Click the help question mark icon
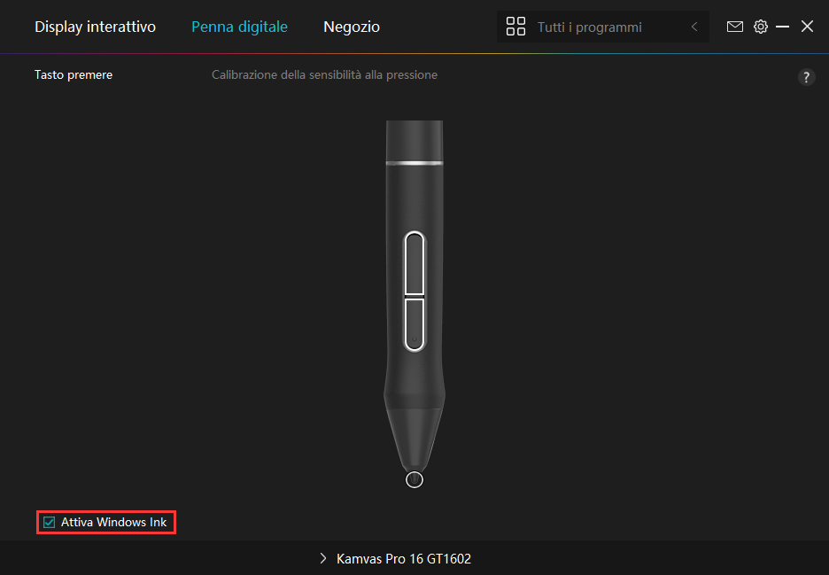 point(806,77)
